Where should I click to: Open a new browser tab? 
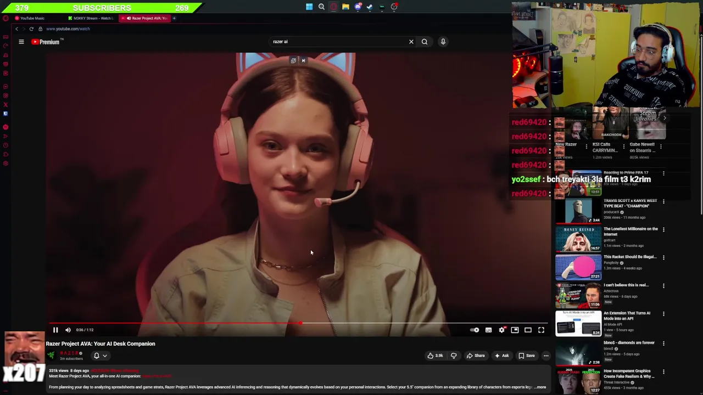[x=174, y=18]
